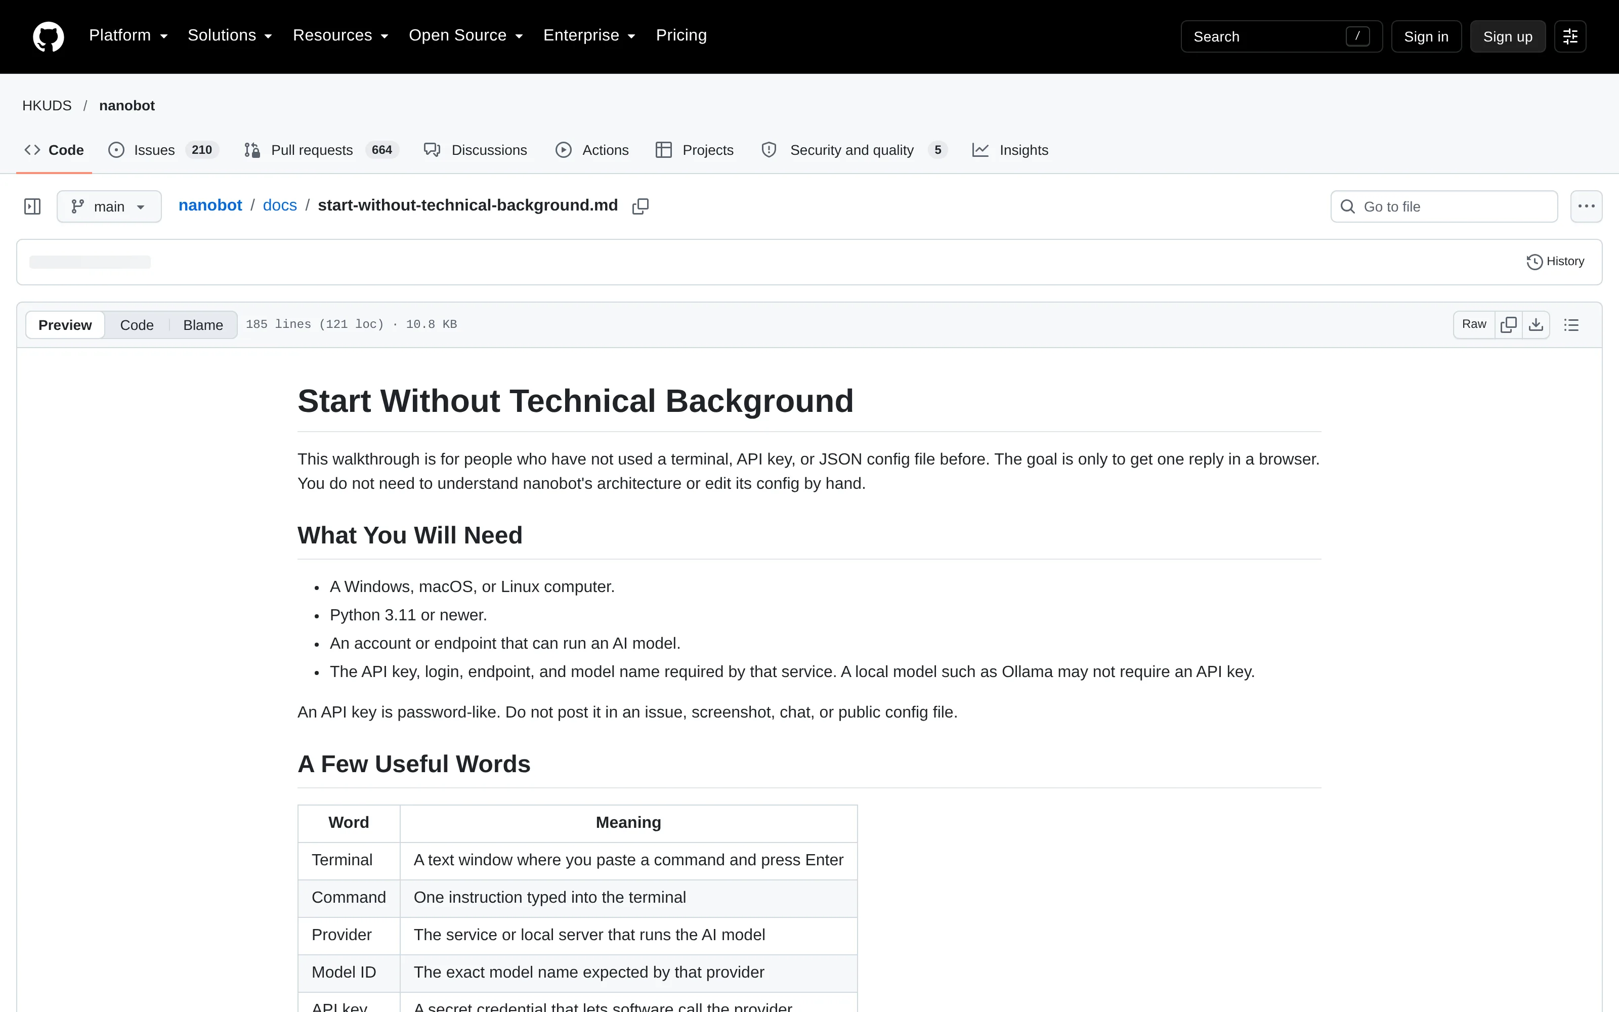Open the more file actions ellipsis

1586,206
